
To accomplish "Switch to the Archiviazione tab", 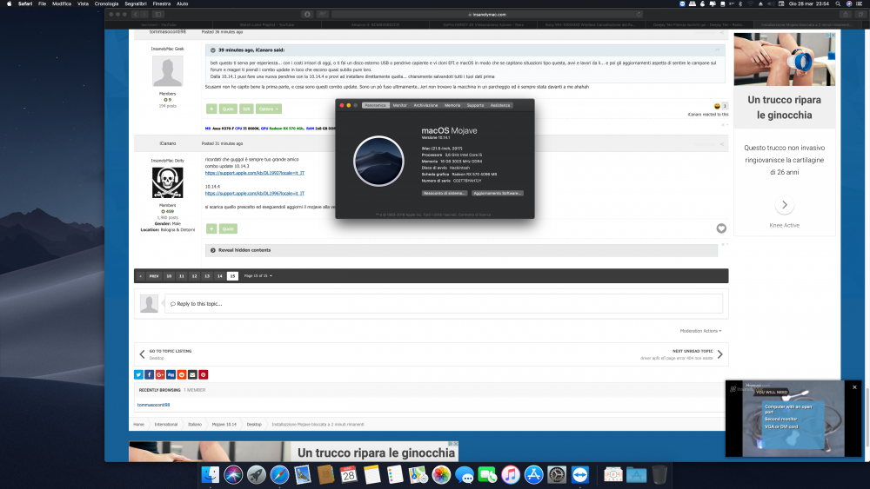I will (x=425, y=105).
